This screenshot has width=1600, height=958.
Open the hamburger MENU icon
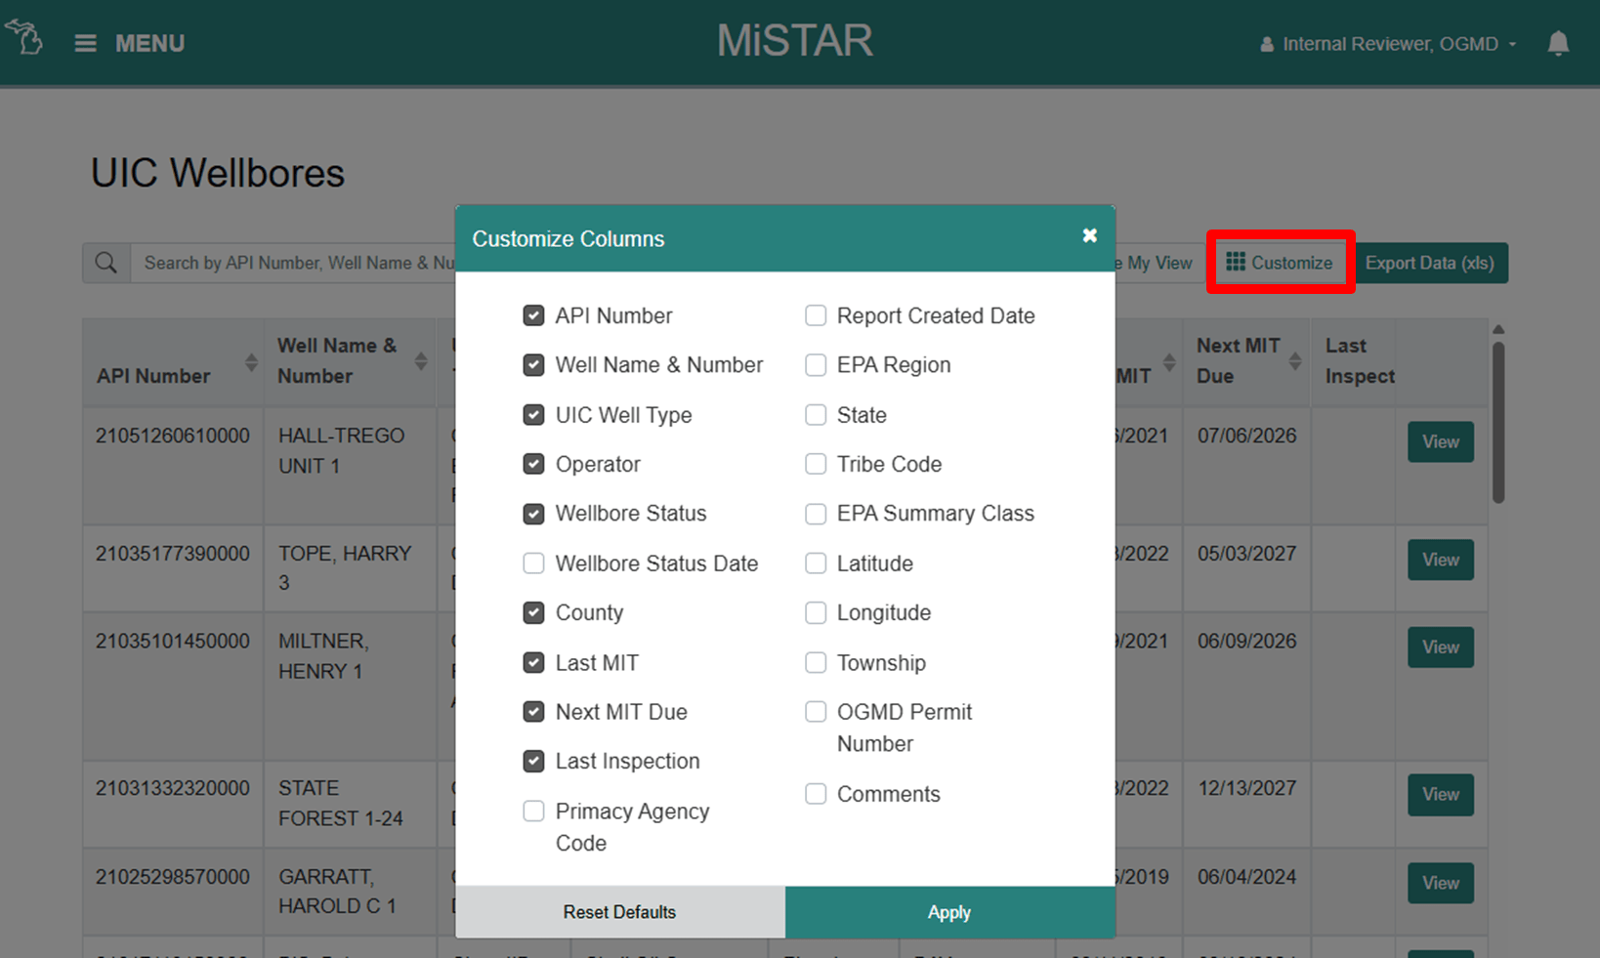(86, 44)
